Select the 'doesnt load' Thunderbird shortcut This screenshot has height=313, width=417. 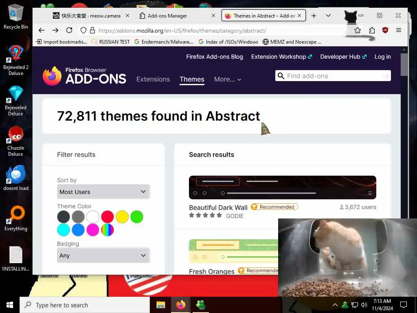coord(16,178)
